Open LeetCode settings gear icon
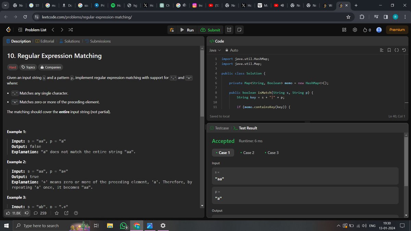 355,30
